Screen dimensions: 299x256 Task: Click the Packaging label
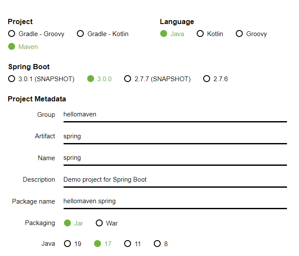coord(40,223)
